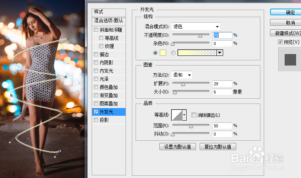Image resolution: width=301 pixels, height=178 pixels.
Task: Select the 混合选项:默认 entry
Action: [109, 21]
